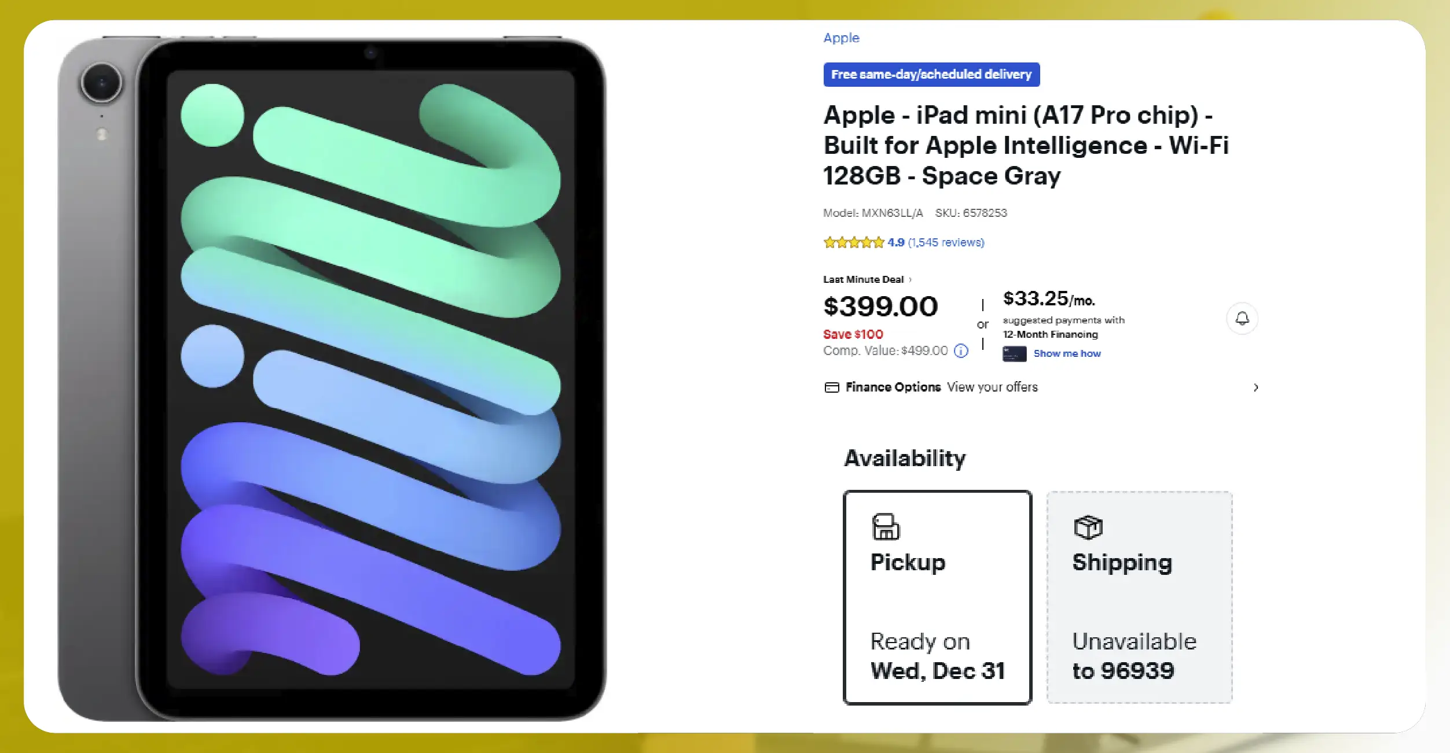
Task: Click the gold star rating icons
Action: [854, 242]
